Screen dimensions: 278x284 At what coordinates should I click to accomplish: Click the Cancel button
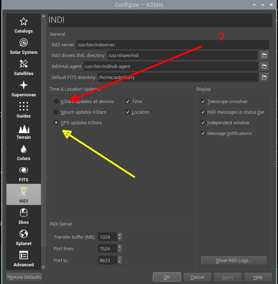click(197, 277)
